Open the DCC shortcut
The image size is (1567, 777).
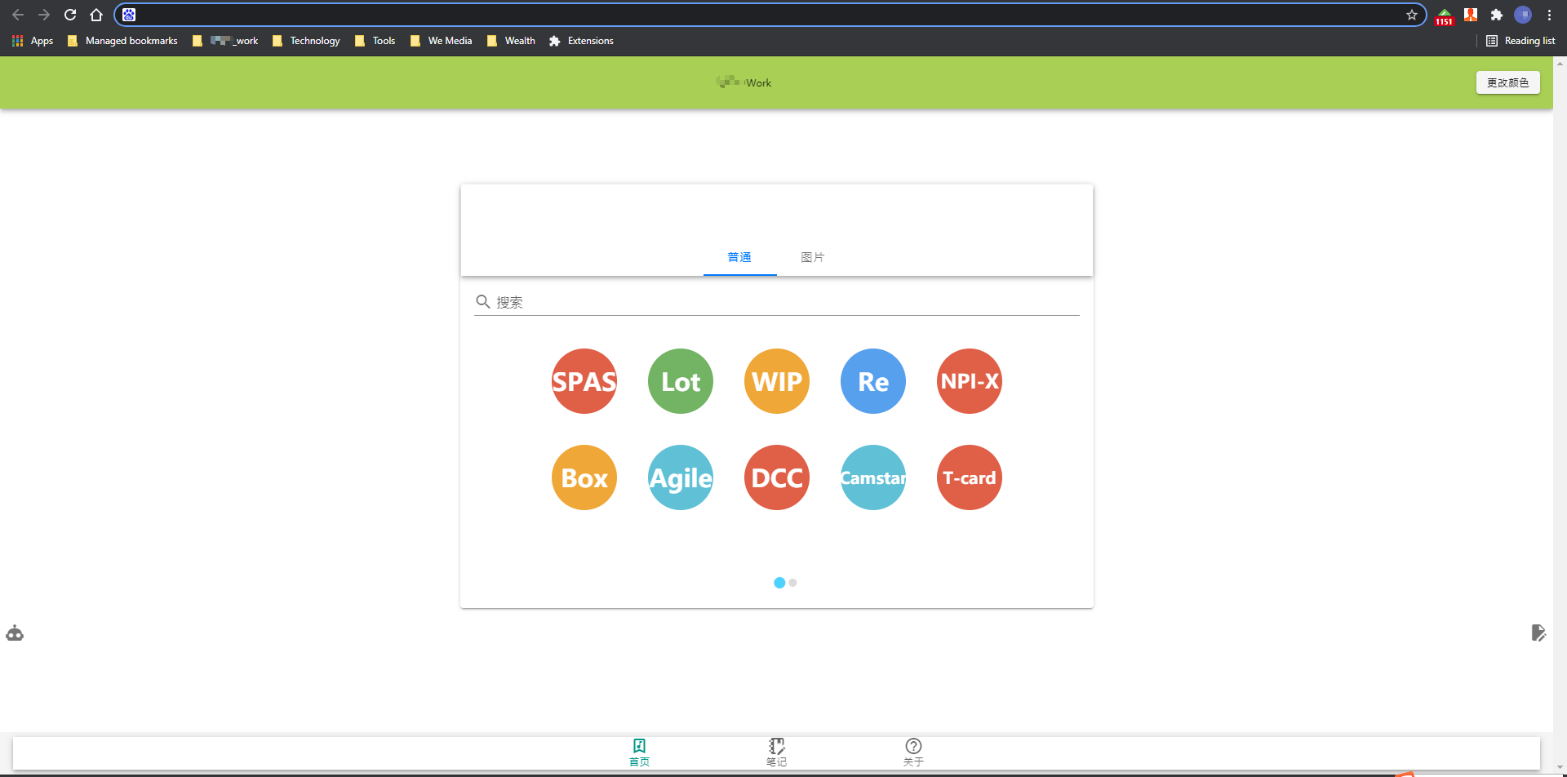click(x=777, y=477)
